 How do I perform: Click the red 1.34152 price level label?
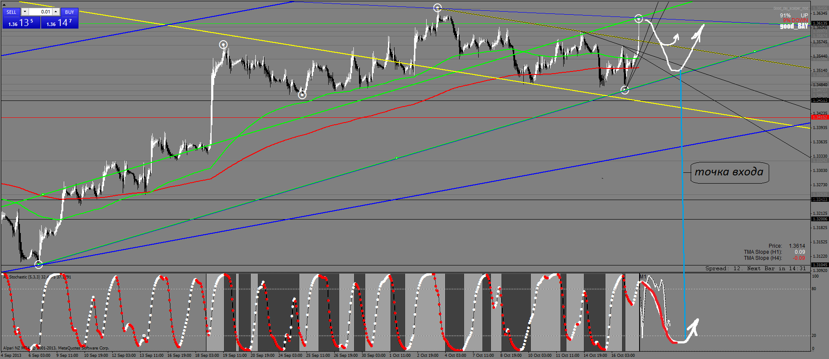[820, 117]
